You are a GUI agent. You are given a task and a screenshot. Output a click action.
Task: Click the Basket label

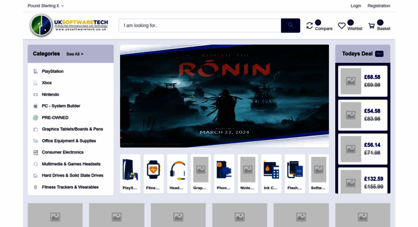coord(384,28)
